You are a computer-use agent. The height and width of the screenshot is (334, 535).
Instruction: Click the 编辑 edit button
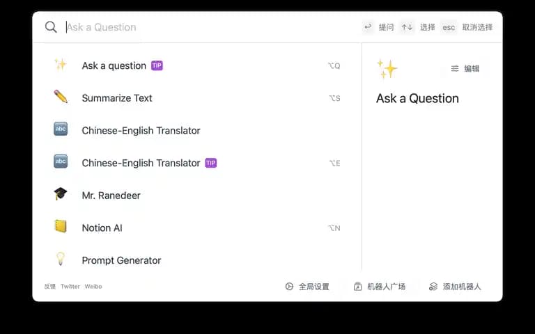(465, 68)
